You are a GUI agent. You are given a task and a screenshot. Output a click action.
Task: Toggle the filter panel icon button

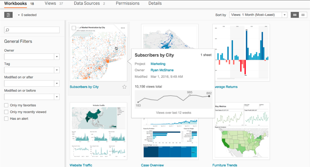(x=8, y=15)
